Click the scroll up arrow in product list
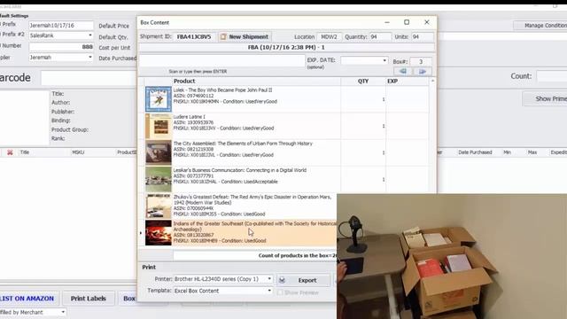This screenshot has width=567, height=319. click(x=432, y=81)
